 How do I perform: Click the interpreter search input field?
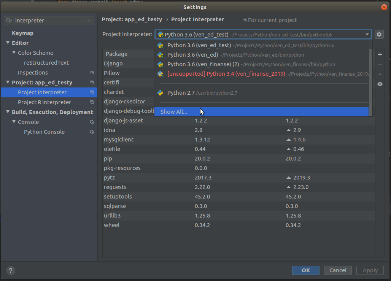(x=49, y=21)
